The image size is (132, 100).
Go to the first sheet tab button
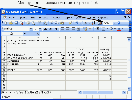click(x=3, y=92)
